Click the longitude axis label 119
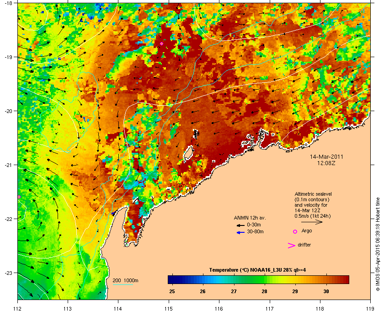The width and height of the screenshot is (384, 311). [x=370, y=308]
